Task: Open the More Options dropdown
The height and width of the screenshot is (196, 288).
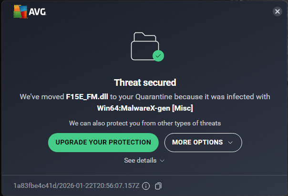Action: (x=203, y=142)
